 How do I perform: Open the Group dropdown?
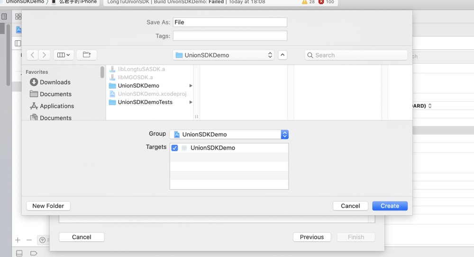pyautogui.click(x=229, y=134)
